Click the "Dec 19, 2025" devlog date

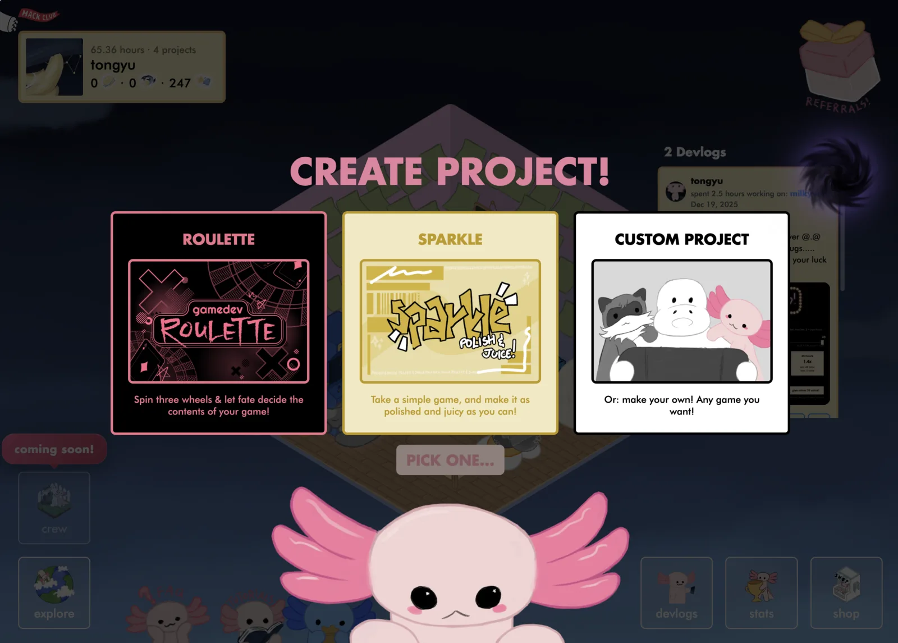click(714, 204)
